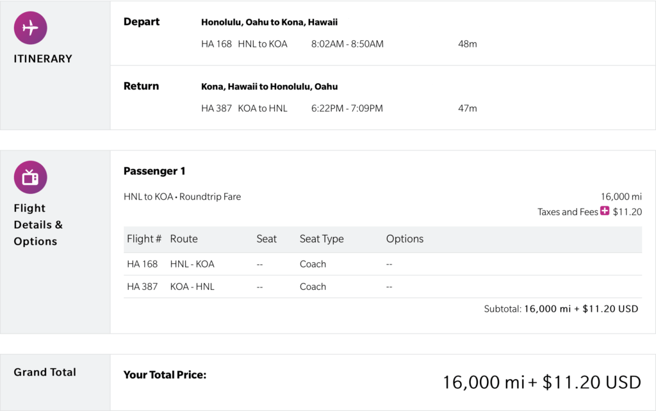Click the Options column header
Viewport: 656px width, 411px height.
(405, 239)
